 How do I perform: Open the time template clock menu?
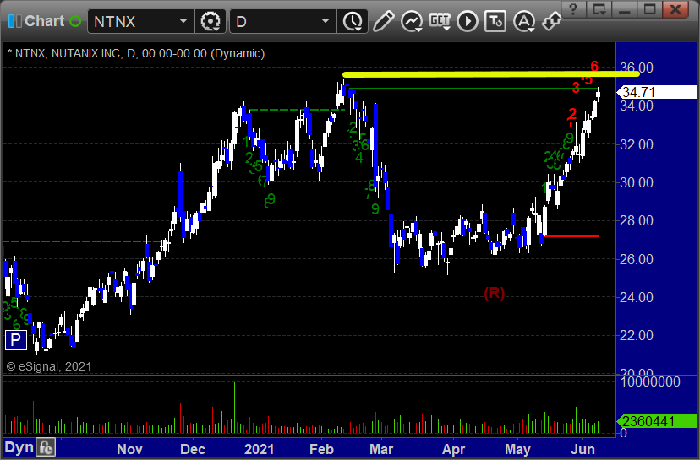coord(353,21)
